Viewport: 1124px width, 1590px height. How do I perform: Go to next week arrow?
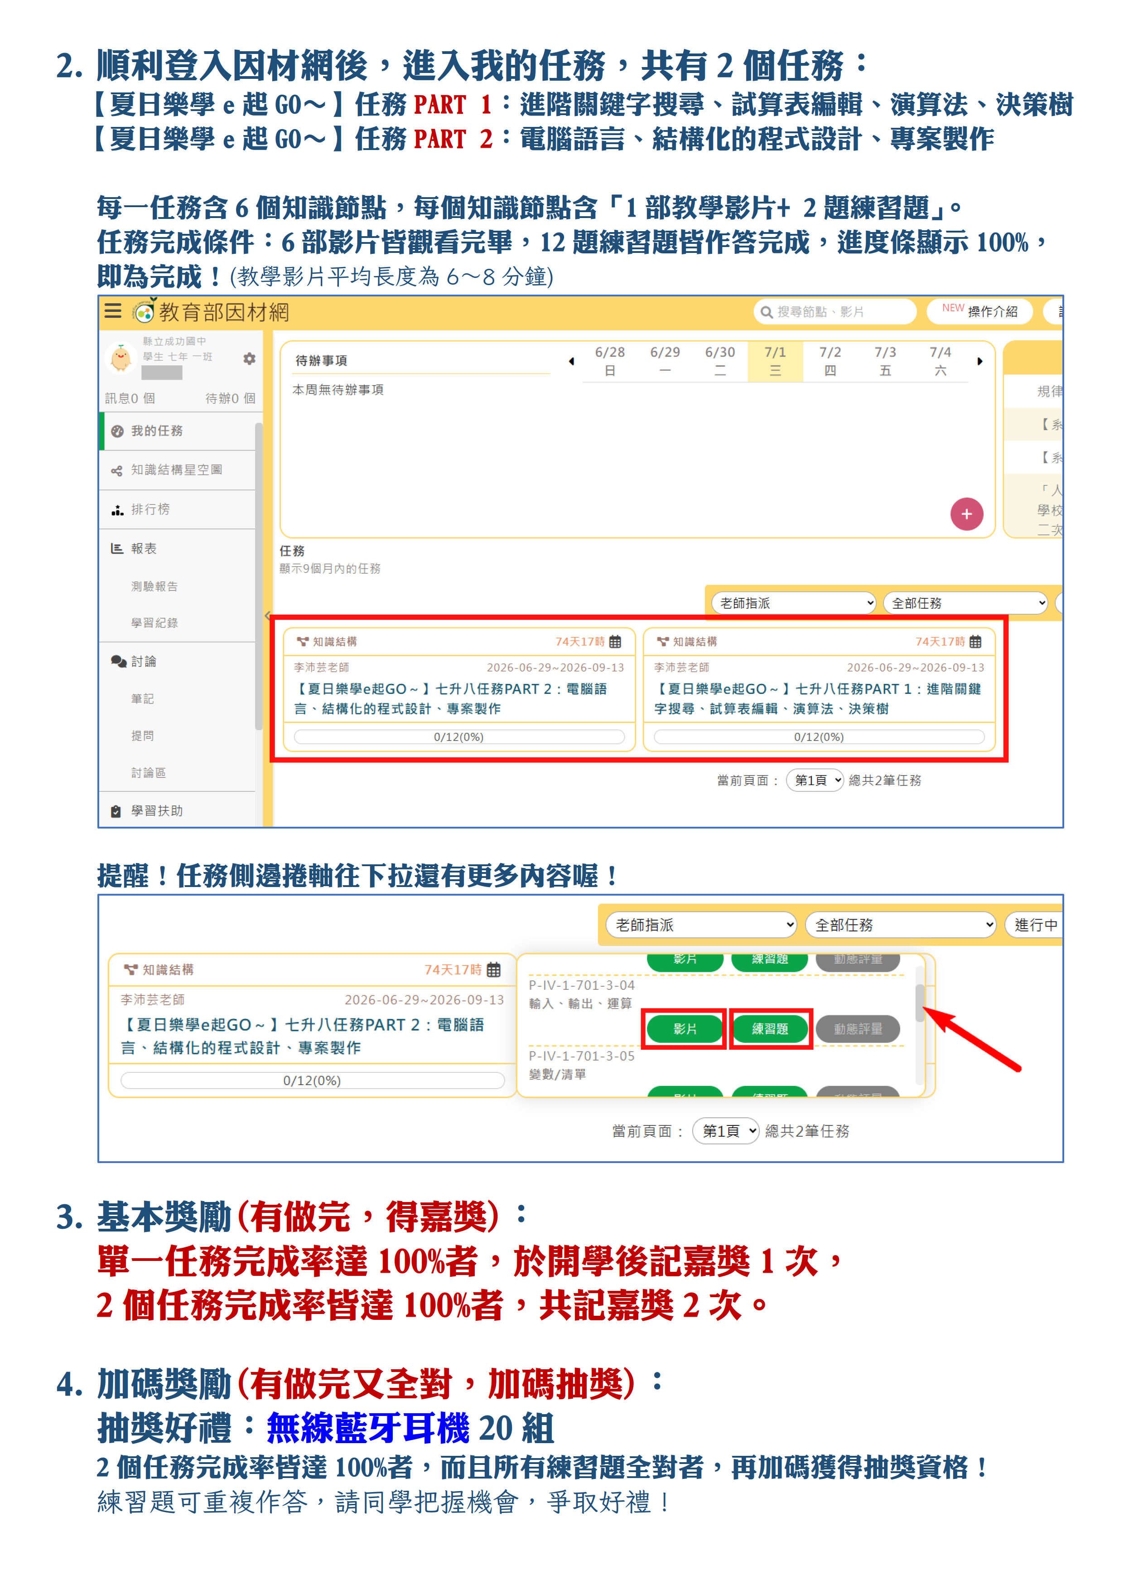point(979,362)
